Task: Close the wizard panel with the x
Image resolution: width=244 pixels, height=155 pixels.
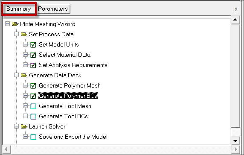Action: click(x=236, y=9)
